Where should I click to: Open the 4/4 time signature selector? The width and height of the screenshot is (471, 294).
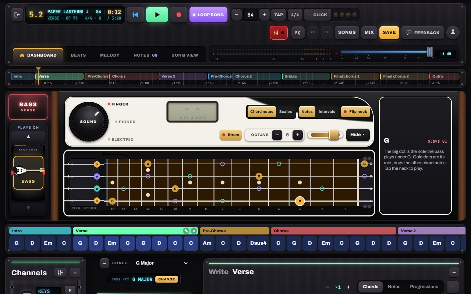[295, 15]
